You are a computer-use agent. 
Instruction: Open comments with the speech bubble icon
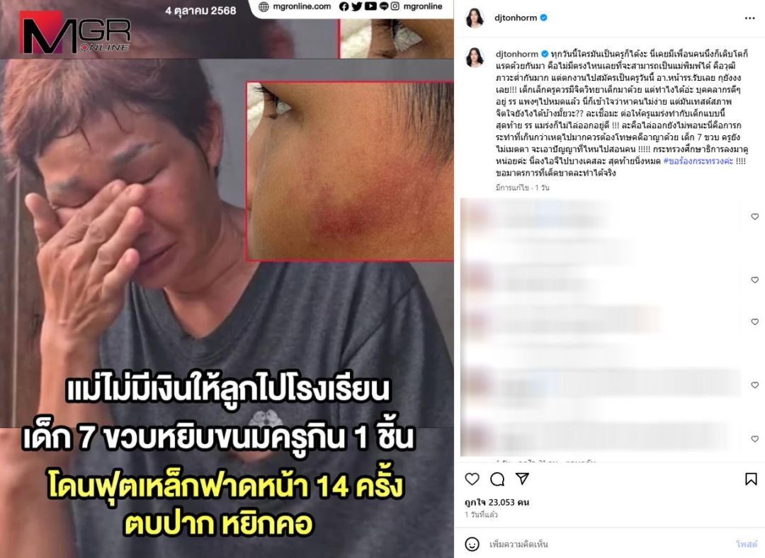click(497, 479)
